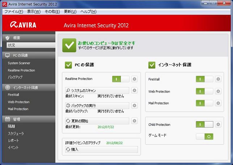Open the 表示(W) menu
Screen dimensions: 233x165
(x=34, y=12)
